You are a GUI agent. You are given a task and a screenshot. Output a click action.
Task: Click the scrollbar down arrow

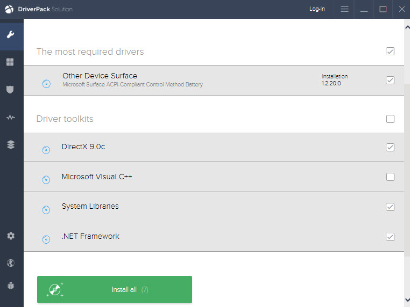pyautogui.click(x=407, y=299)
